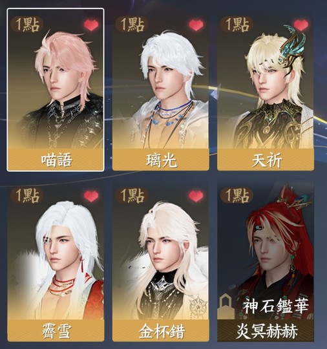Click the 1點 cost badge on 霽雪
This screenshot has width=327, height=349.
click(27, 195)
